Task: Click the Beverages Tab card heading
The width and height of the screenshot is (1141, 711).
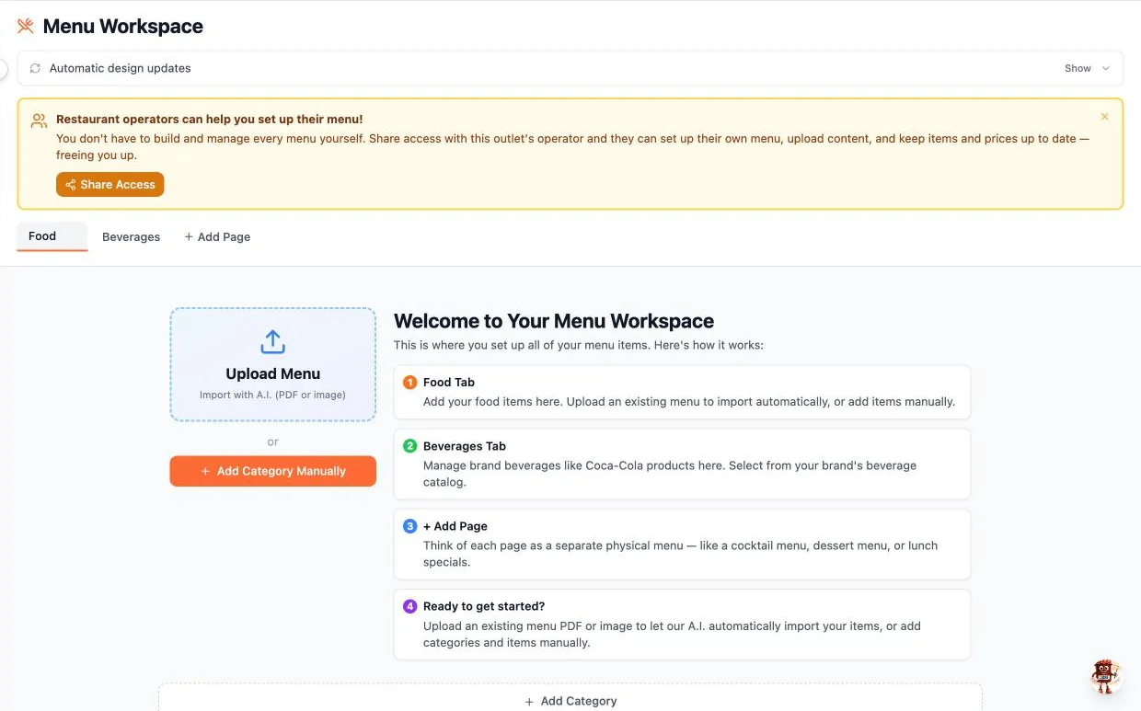Action: pyautogui.click(x=465, y=446)
